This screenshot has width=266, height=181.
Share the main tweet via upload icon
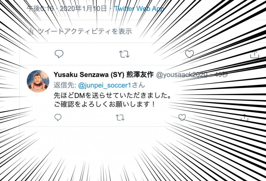(255, 54)
